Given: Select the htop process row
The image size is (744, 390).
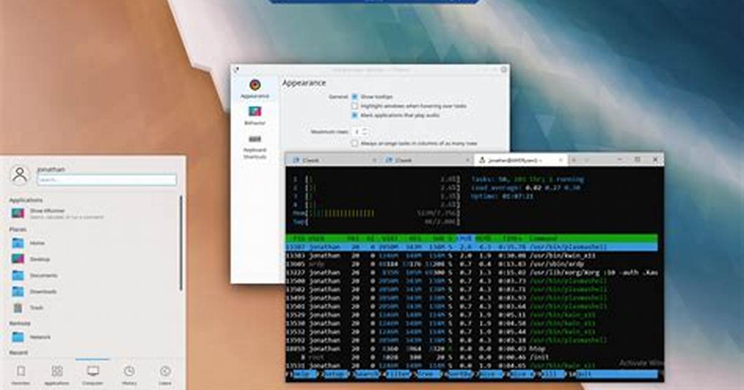Looking at the screenshot, I should [x=472, y=349].
